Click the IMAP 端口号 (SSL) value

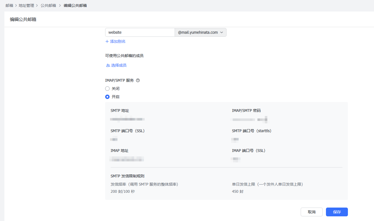click(x=236, y=159)
